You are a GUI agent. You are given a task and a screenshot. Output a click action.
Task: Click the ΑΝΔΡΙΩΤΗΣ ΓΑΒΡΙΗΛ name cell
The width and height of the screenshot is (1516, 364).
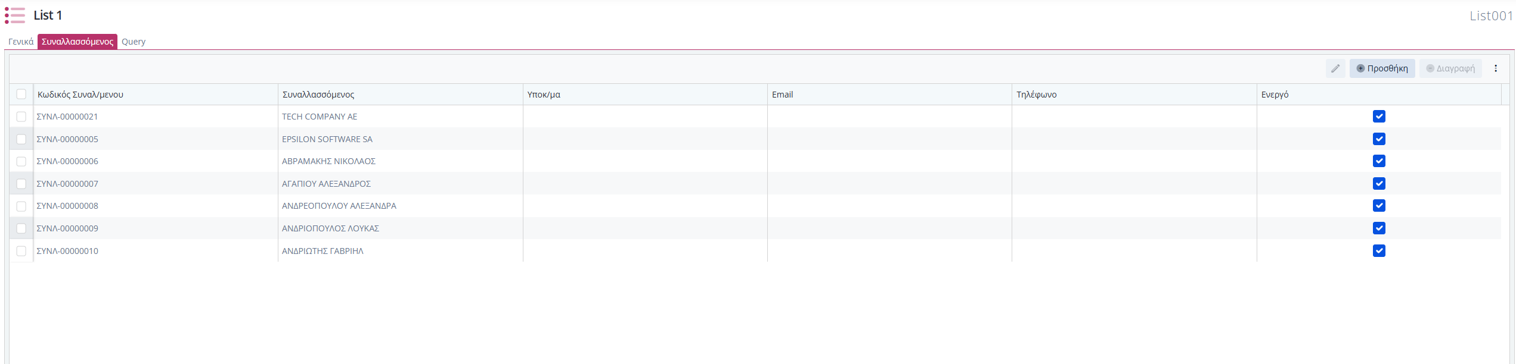click(401, 251)
